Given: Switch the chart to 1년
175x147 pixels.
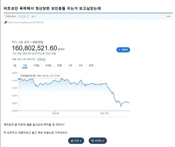Looking at the screenshot, I should pos(70,65).
